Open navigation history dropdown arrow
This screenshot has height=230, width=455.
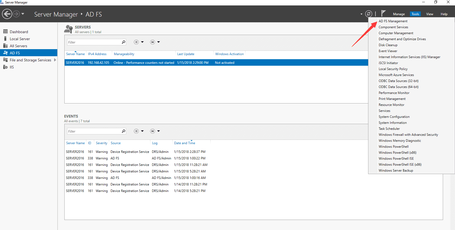coord(23,14)
